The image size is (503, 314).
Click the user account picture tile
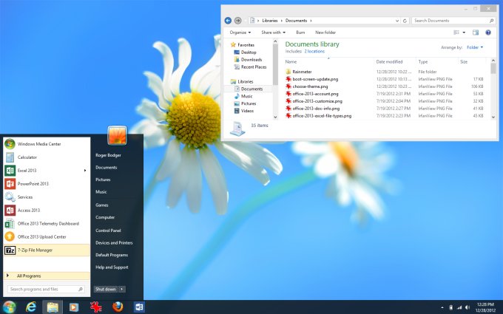click(117, 135)
